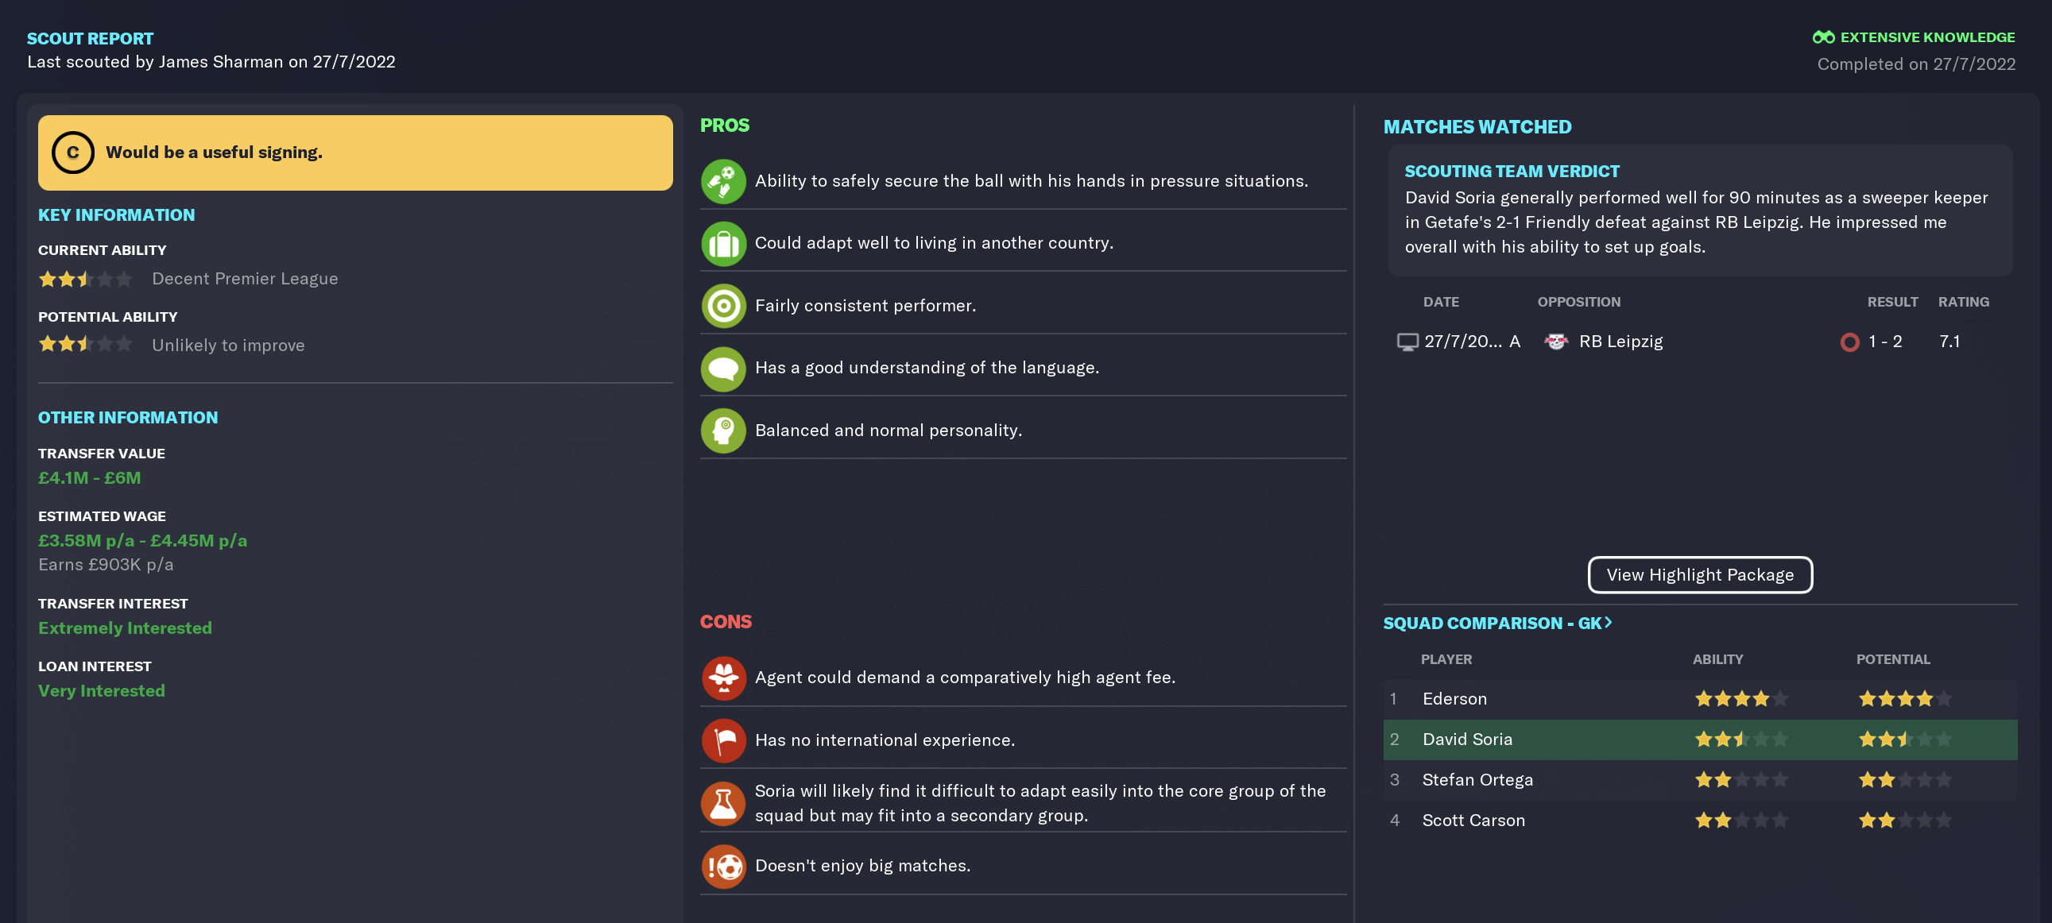
Task: Click the '1 - 2' match result
Action: pyautogui.click(x=1885, y=342)
